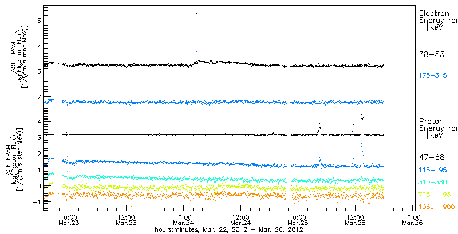The width and height of the screenshot is (458, 234).
Task: Click the 12:00 Mar.23 time axis label
Action: [x=126, y=220]
